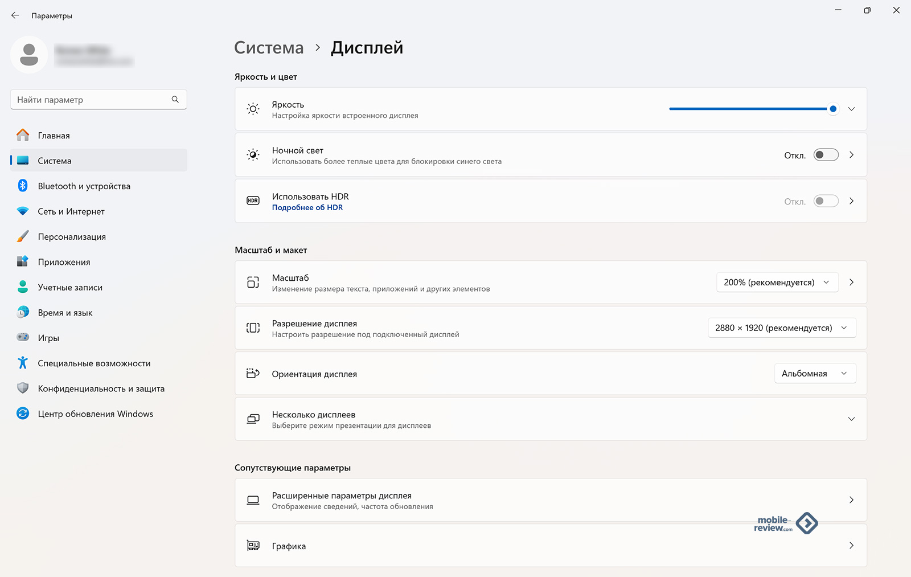This screenshot has height=577, width=911.
Task: Click the Games controller icon in sidebar
Action: 23,337
